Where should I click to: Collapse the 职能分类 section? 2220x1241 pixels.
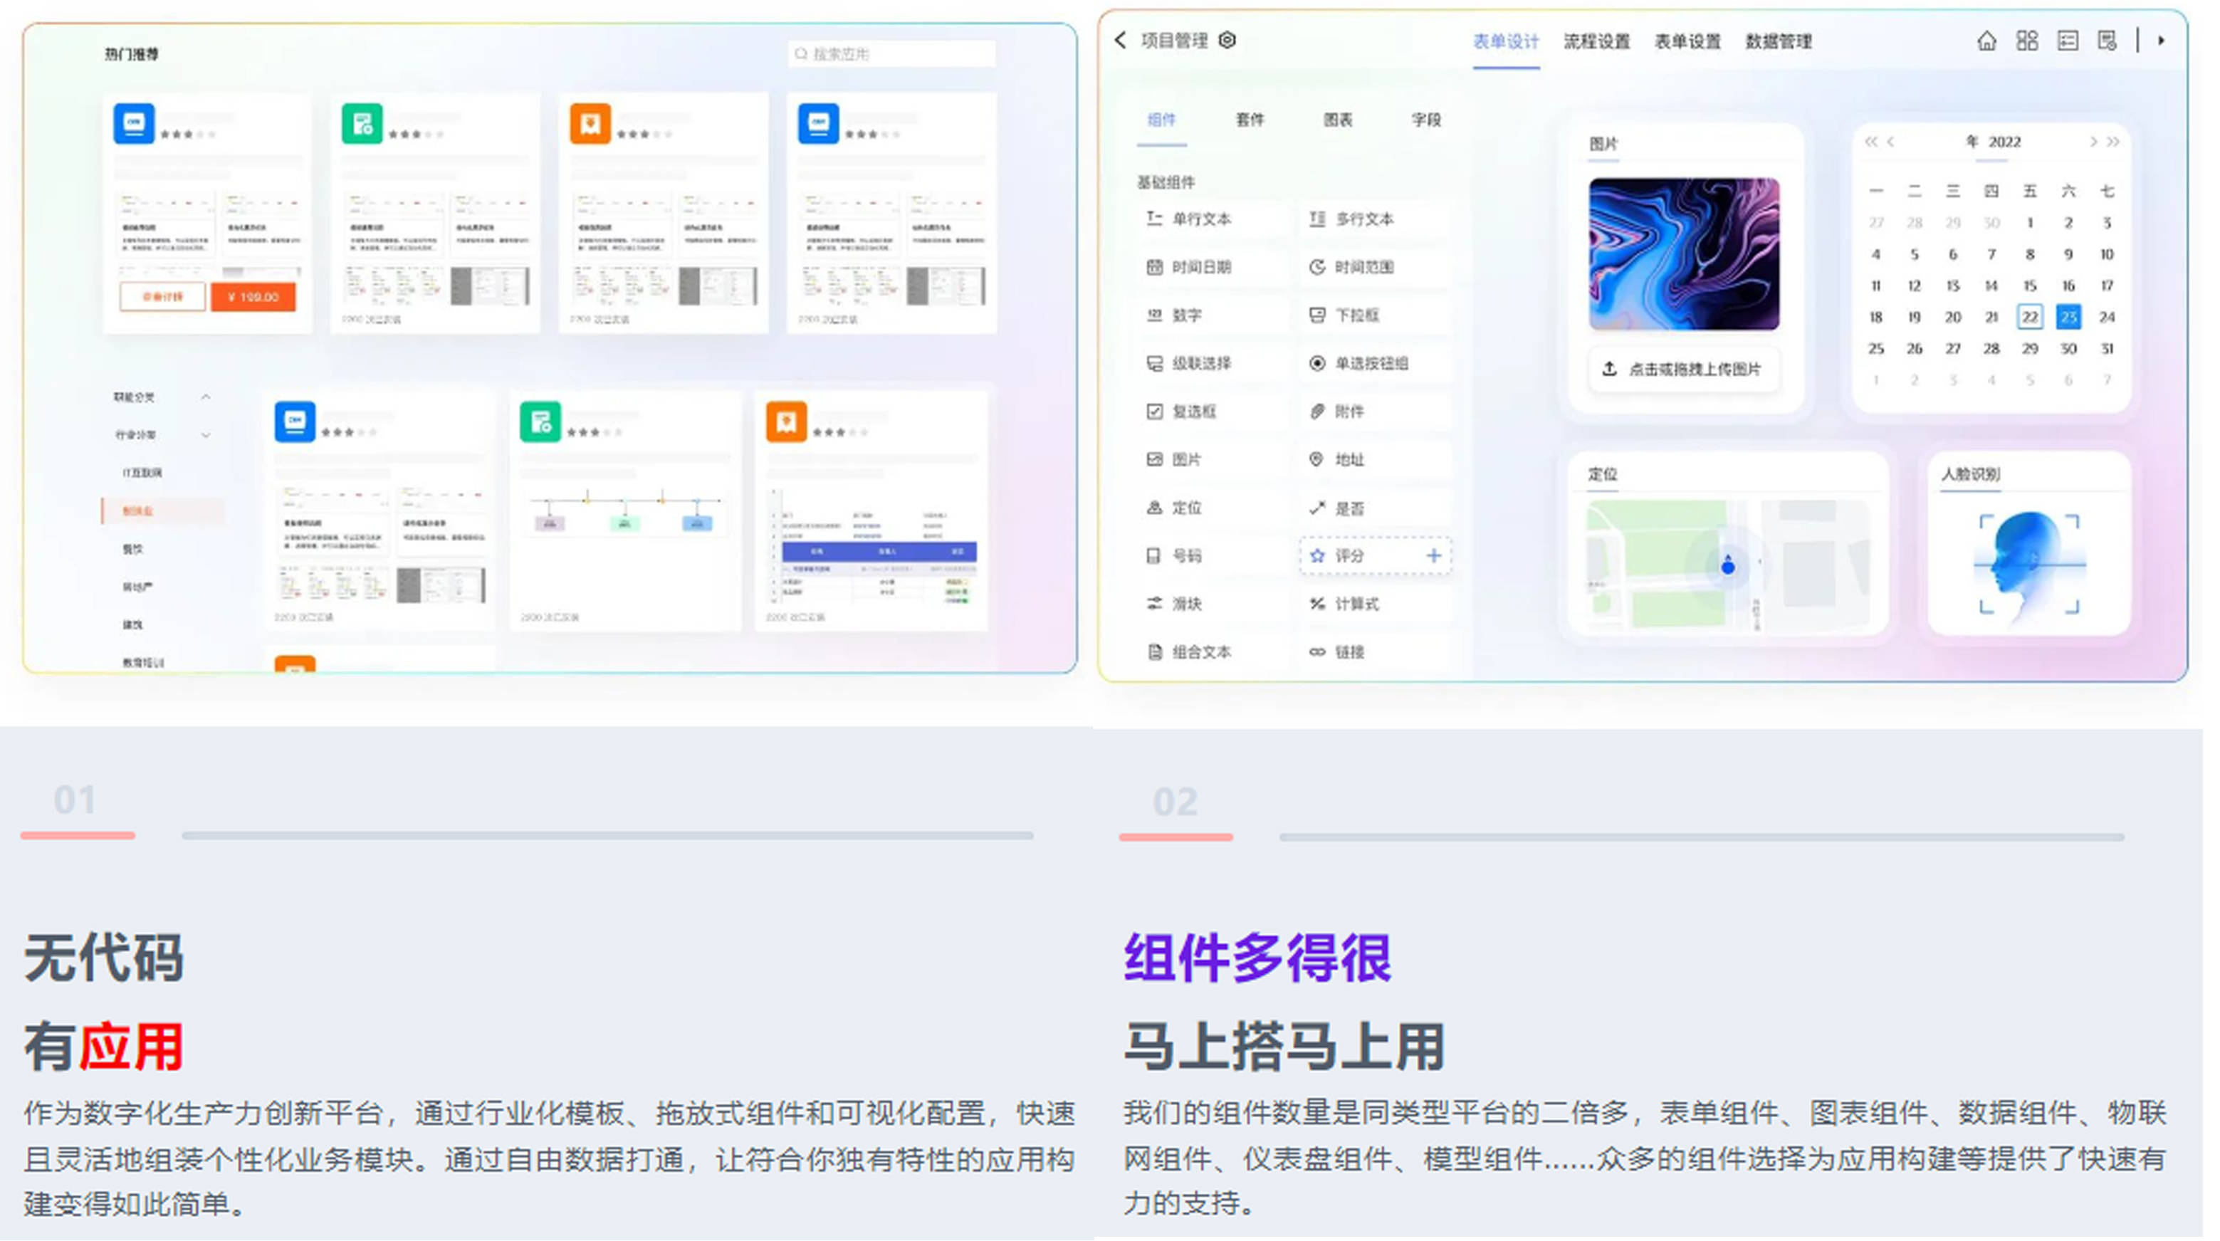(206, 397)
